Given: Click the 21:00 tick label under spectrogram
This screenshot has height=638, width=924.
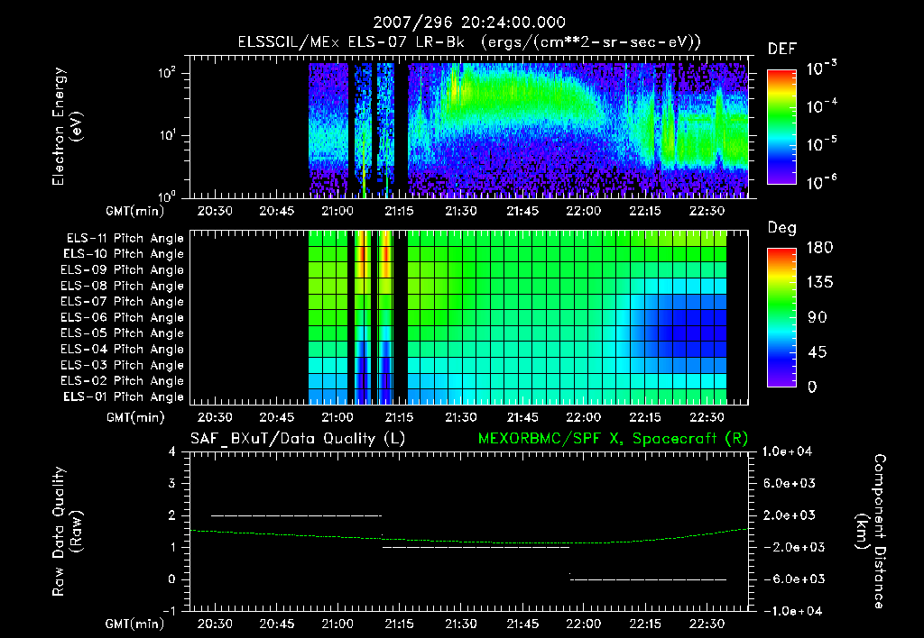Looking at the screenshot, I should (337, 211).
